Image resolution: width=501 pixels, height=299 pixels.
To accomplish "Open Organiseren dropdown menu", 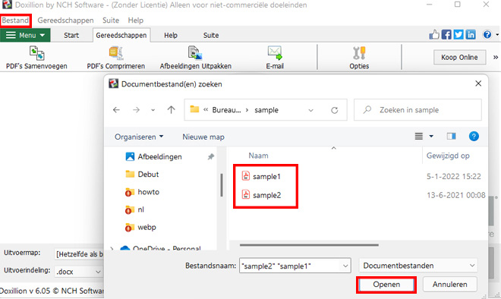I will (x=139, y=137).
